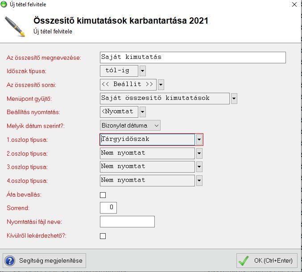Close the Új tétel felvitele dialog
The width and height of the screenshot is (302, 272).
(x=294, y=4)
